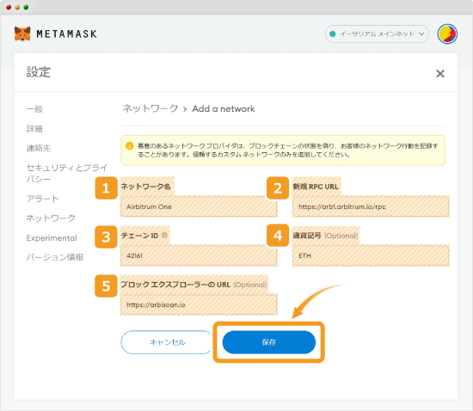Click the block explorer URL input field
This screenshot has height=411, width=473.
(x=199, y=304)
